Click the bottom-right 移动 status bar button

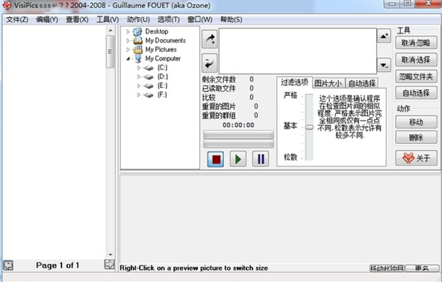[387, 268]
